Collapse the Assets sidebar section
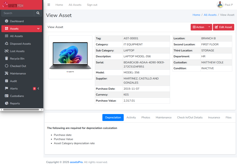Screen dimensions: 237x167 coord(38,29)
